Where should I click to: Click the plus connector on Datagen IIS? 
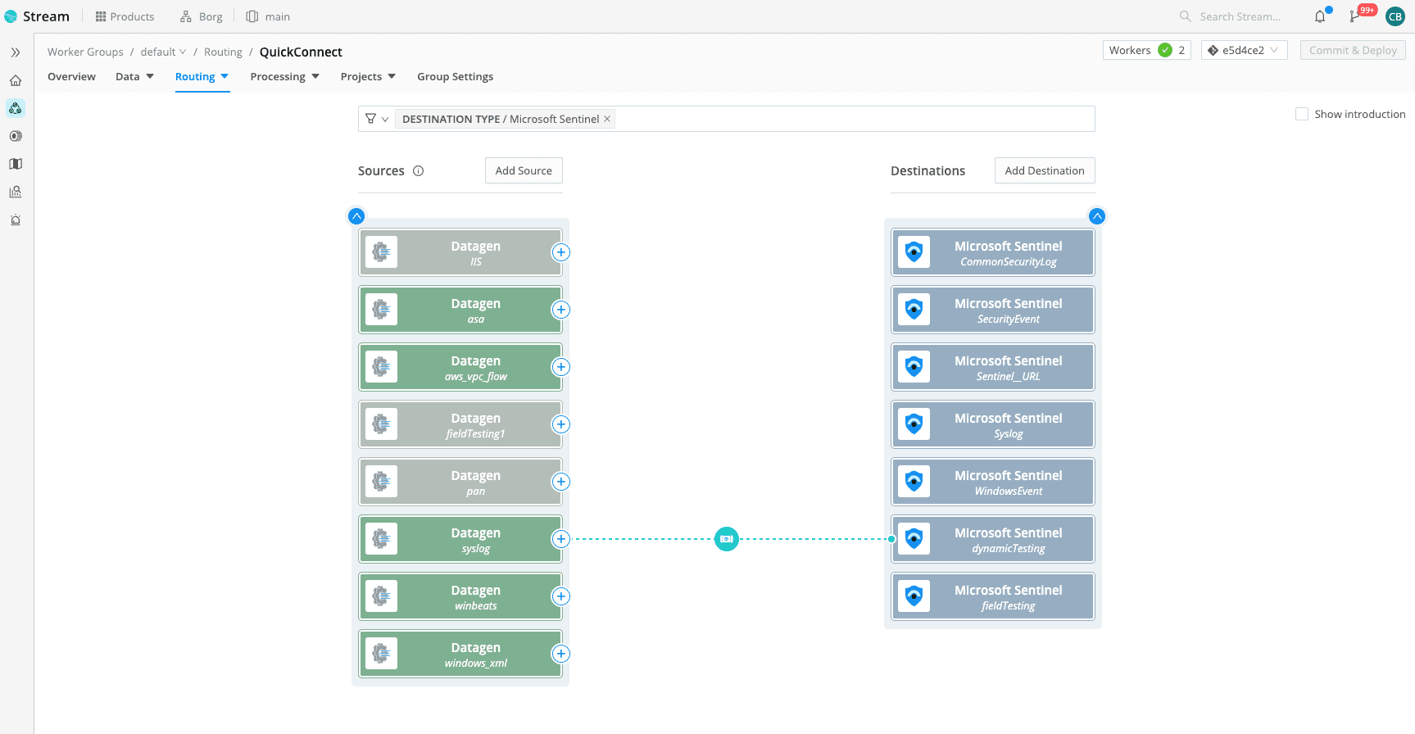point(560,252)
